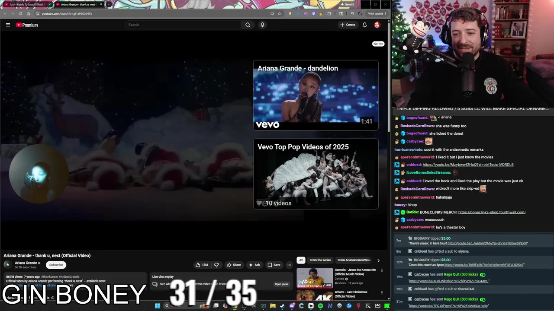554x311 pixels.
Task: Open File Explorer from the taskbar
Action: (x=273, y=306)
